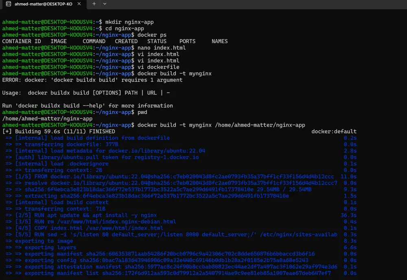Click the 'extracting sha256:6f4ebca3' line
Viewport: 407px width, 280px height.
(x=147, y=196)
